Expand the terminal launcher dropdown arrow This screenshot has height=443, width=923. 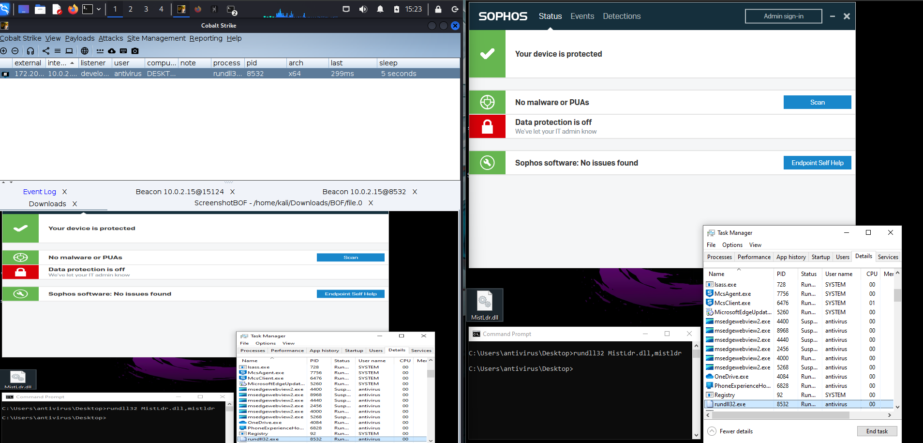pyautogui.click(x=99, y=9)
